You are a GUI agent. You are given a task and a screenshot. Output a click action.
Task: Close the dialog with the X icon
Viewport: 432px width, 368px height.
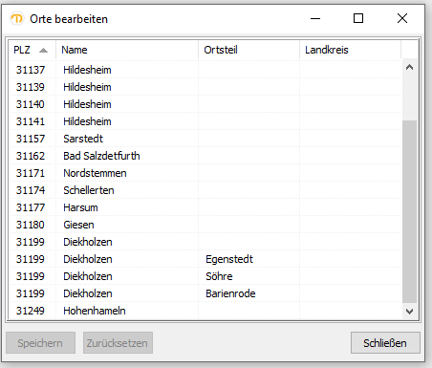point(402,18)
